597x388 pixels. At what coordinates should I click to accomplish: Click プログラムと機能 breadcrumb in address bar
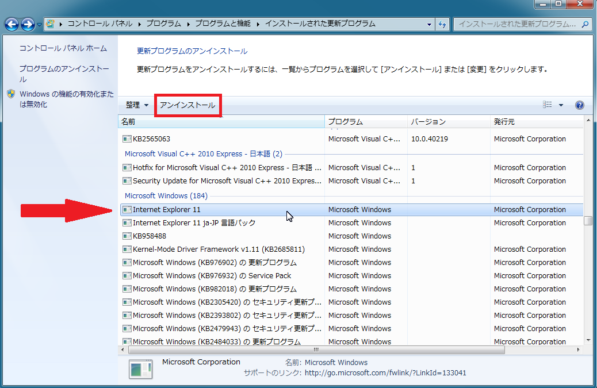click(x=223, y=24)
